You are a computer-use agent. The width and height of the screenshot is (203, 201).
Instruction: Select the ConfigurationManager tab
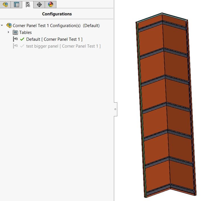pos(28,5)
